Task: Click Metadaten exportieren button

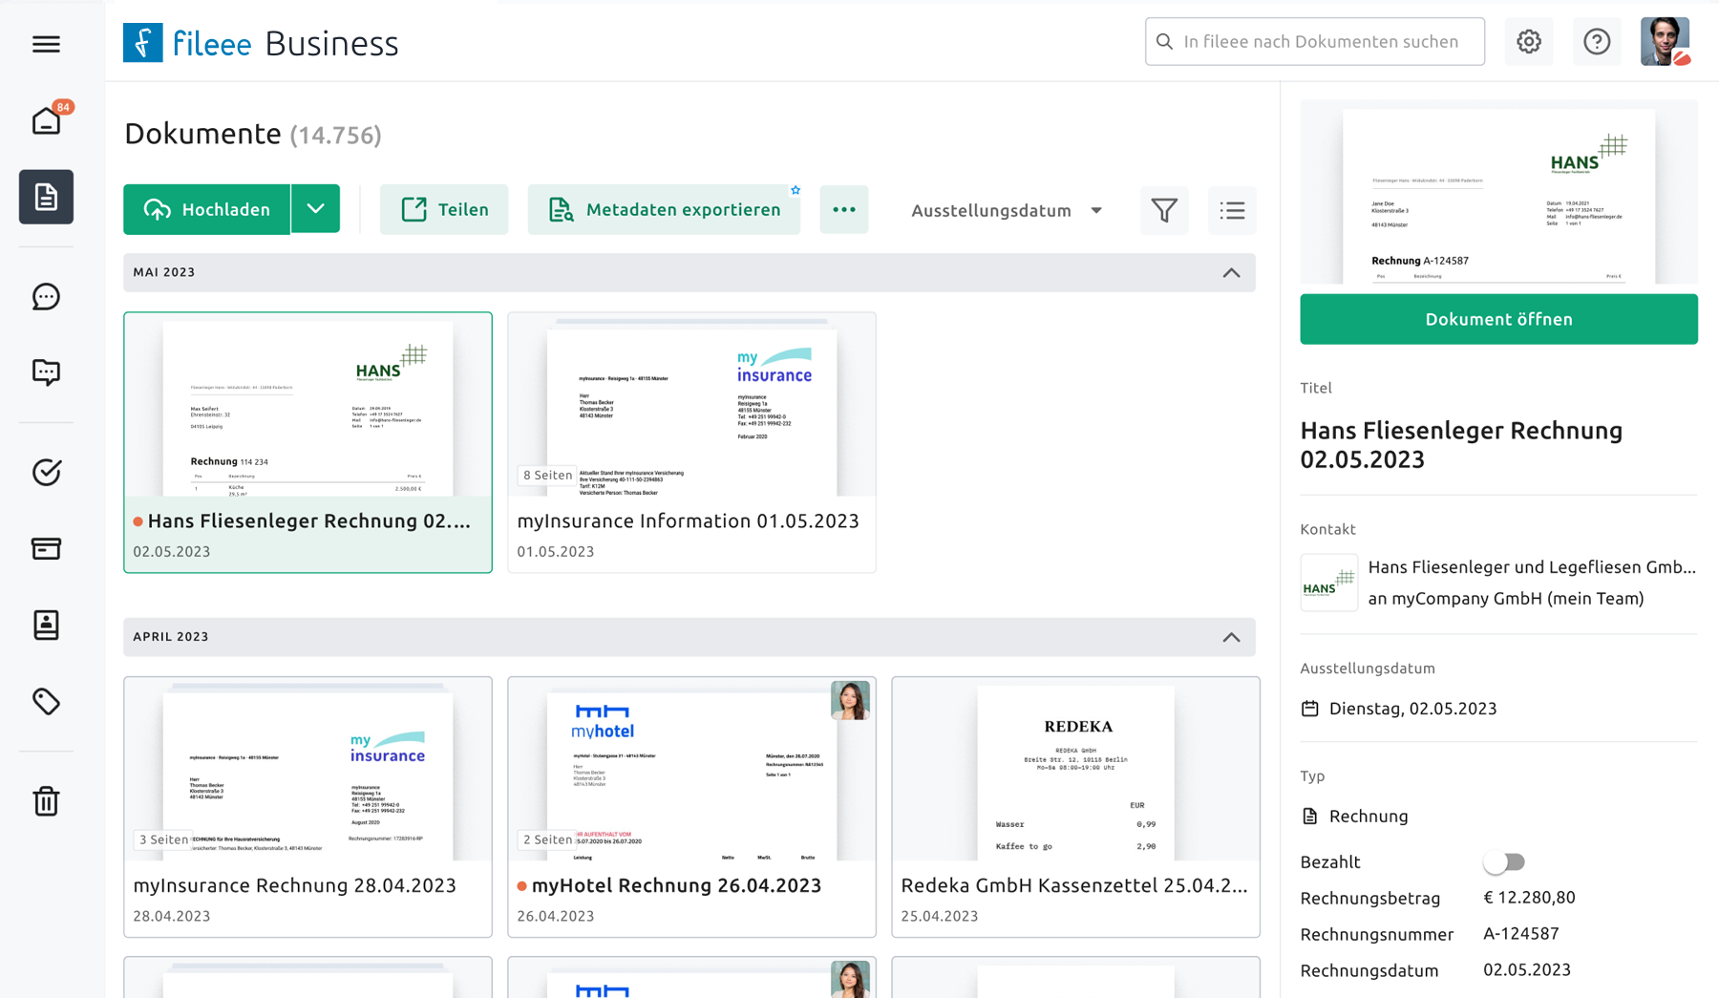Action: coord(664,209)
